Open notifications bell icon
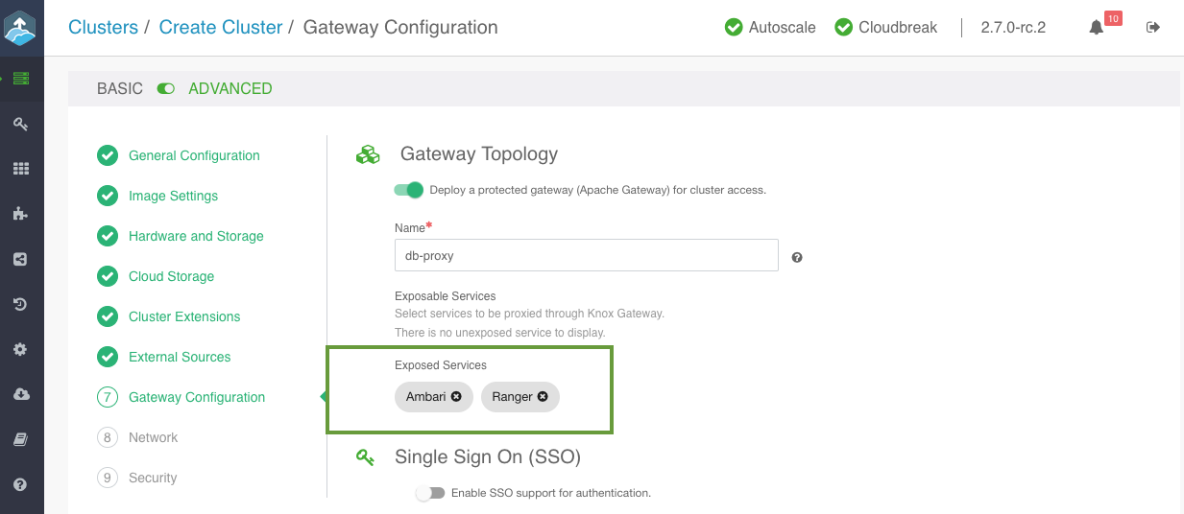 click(x=1097, y=28)
